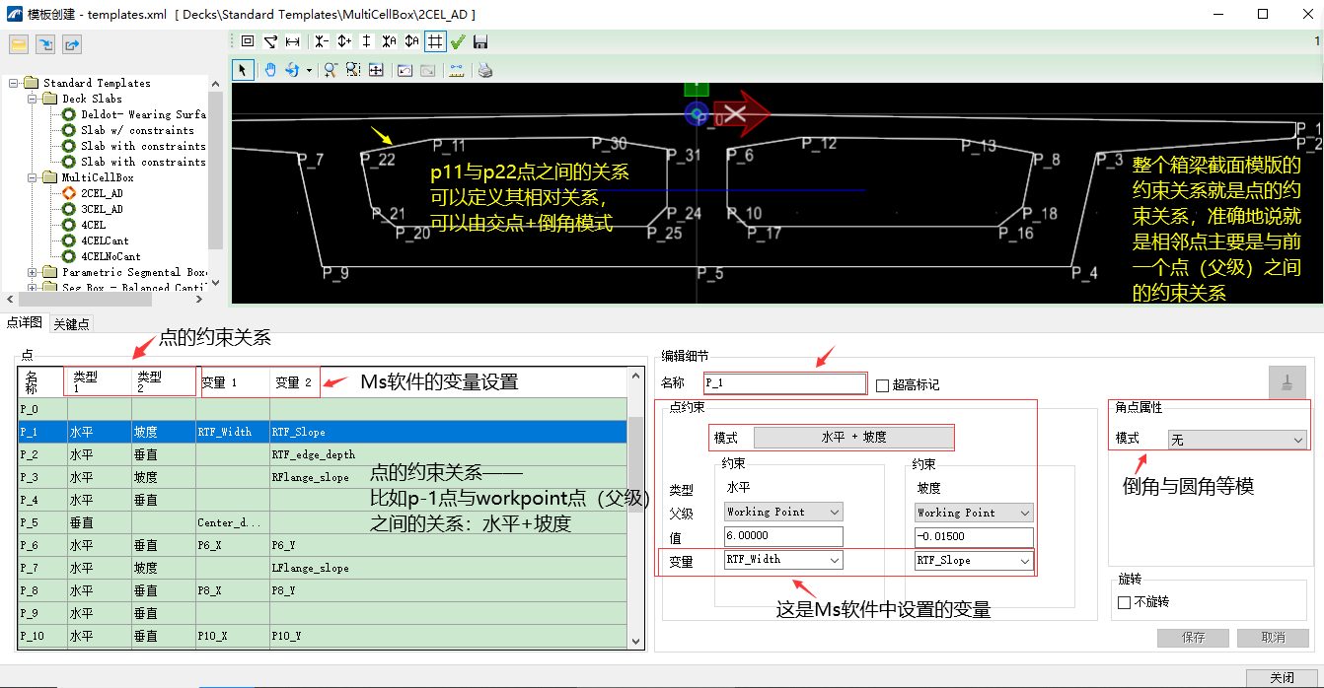Open the rotate view tool dropdown arrow
This screenshot has width=1324, height=688.
coord(309,70)
